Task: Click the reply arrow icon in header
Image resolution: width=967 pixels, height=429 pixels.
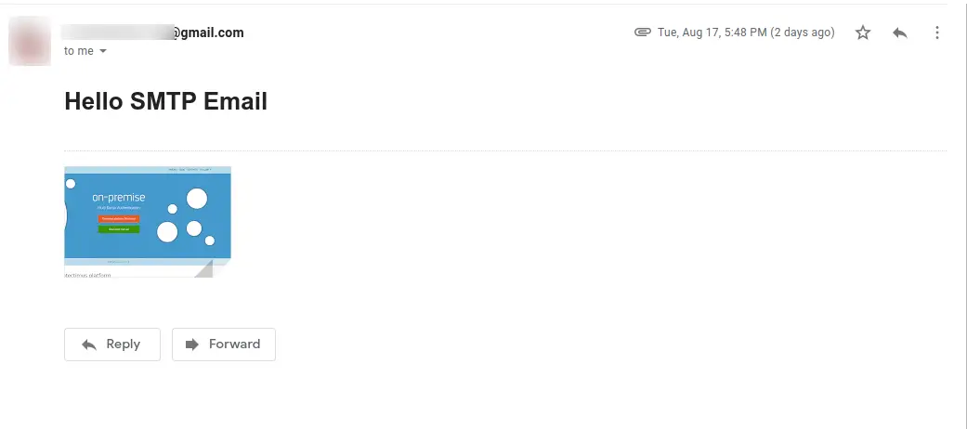Action: coord(899,32)
